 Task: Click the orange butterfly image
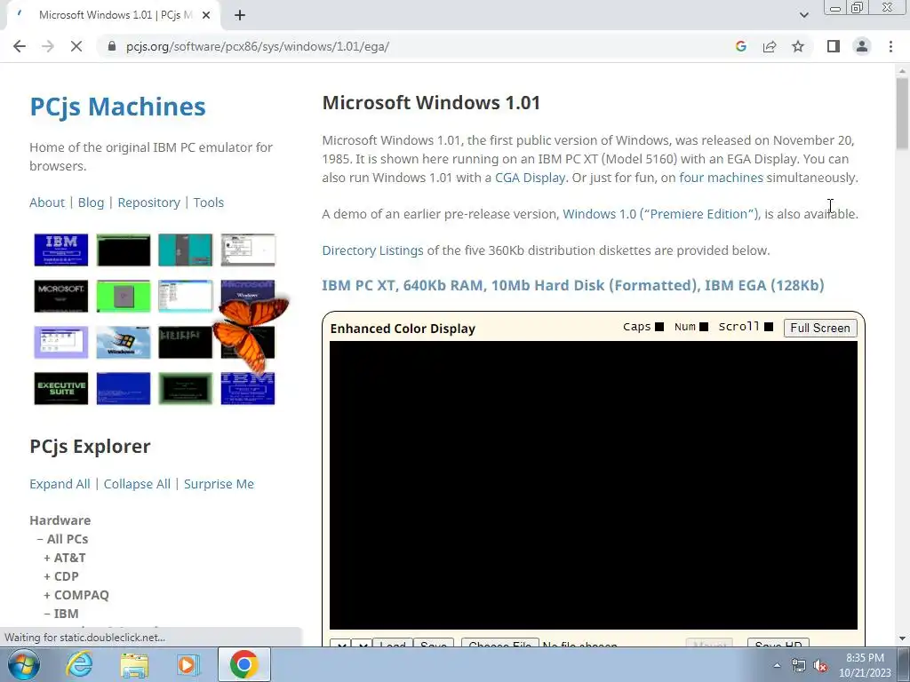(250, 334)
